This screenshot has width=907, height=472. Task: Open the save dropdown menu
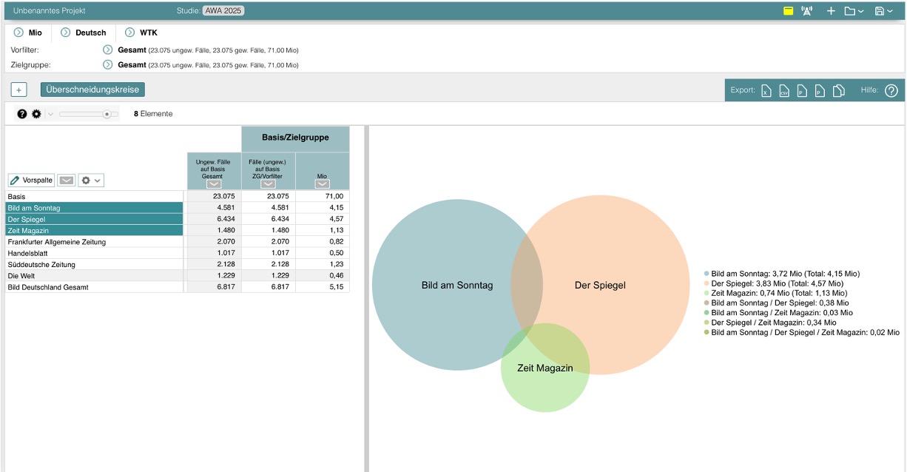tap(883, 11)
